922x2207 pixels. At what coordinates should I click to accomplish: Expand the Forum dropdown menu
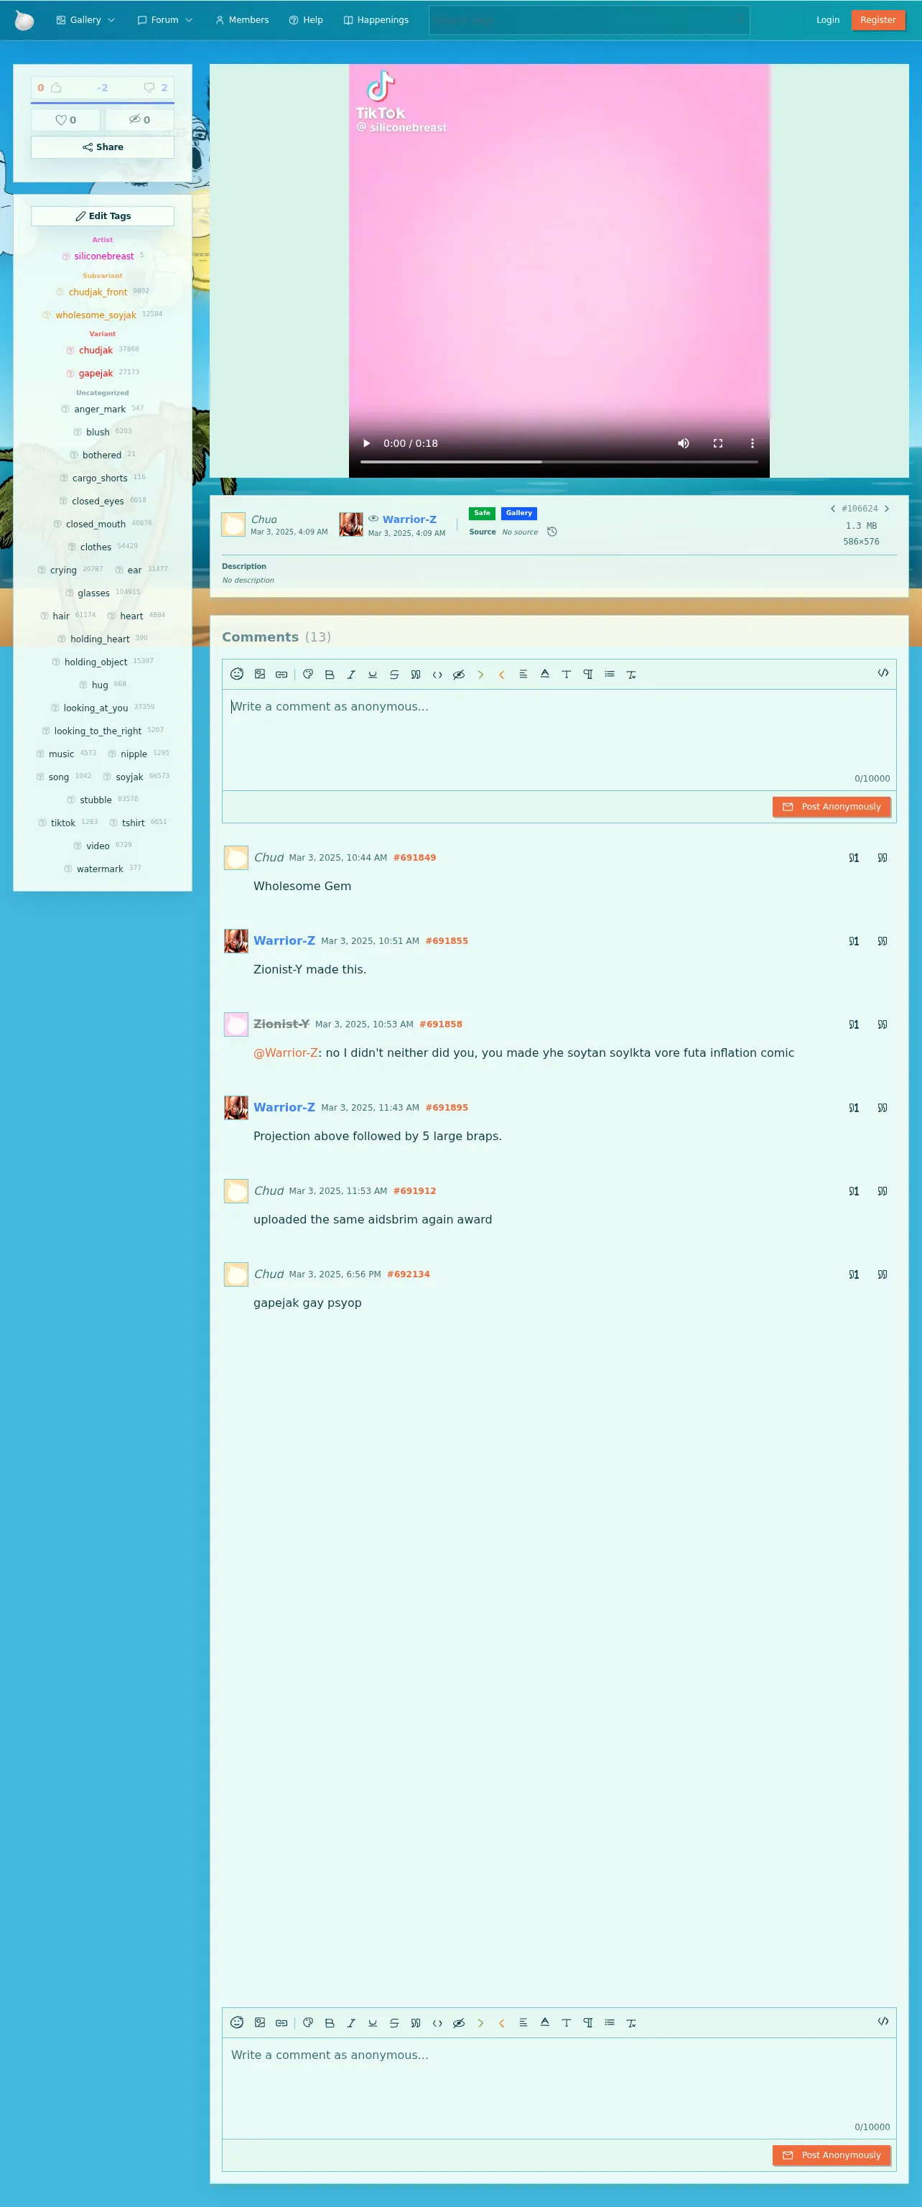[x=165, y=19]
